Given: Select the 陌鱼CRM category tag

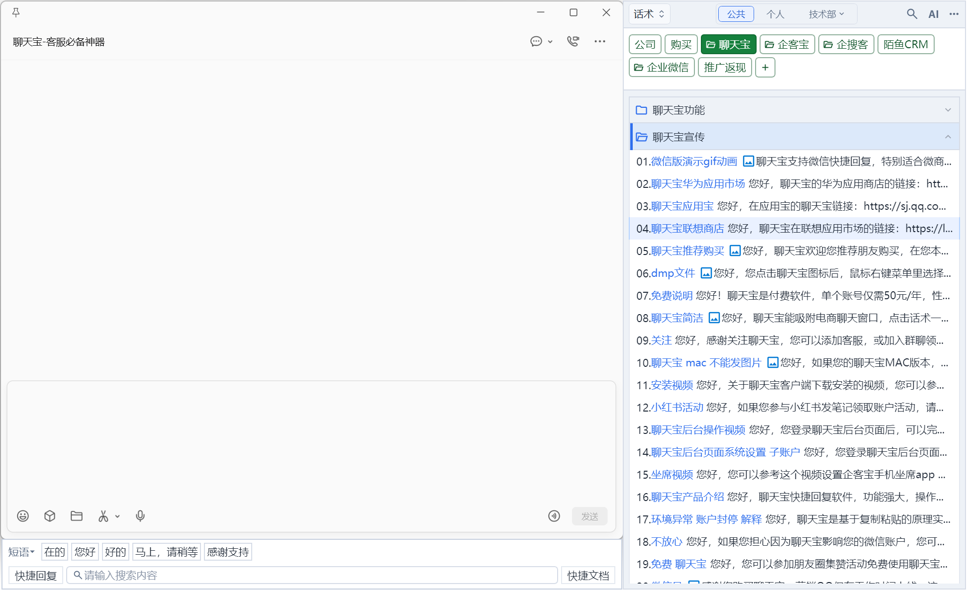Looking at the screenshot, I should (x=906, y=44).
